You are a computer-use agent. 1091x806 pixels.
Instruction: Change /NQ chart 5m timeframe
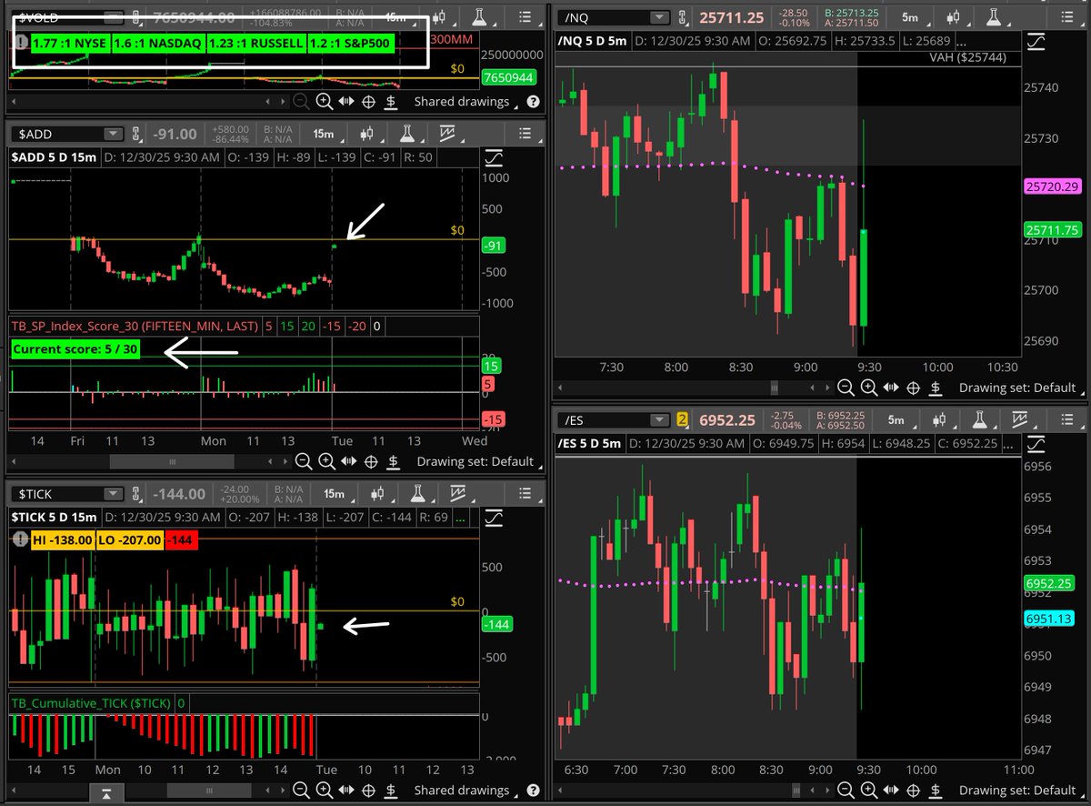point(912,17)
